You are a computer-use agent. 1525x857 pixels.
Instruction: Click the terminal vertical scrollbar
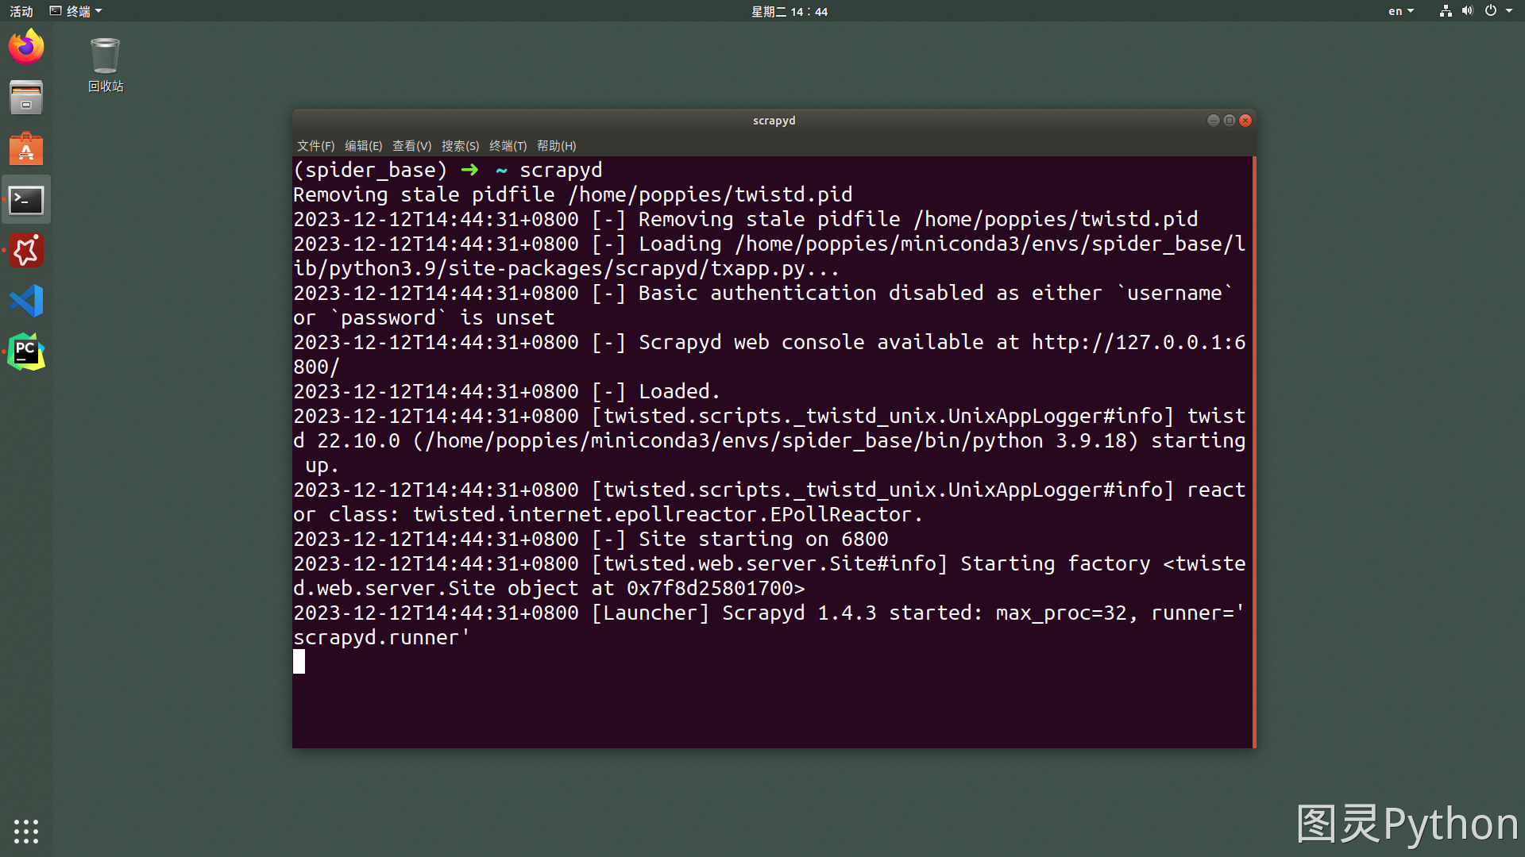[x=1254, y=452]
